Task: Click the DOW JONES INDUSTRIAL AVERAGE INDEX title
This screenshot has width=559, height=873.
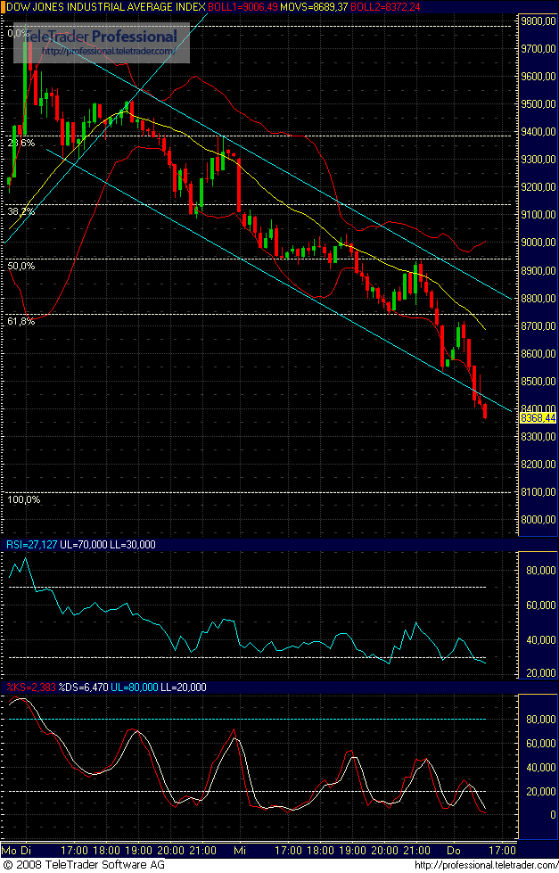Action: (x=104, y=7)
